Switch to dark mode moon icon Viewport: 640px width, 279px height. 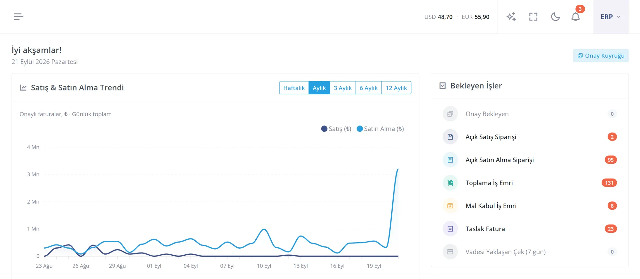tap(555, 17)
